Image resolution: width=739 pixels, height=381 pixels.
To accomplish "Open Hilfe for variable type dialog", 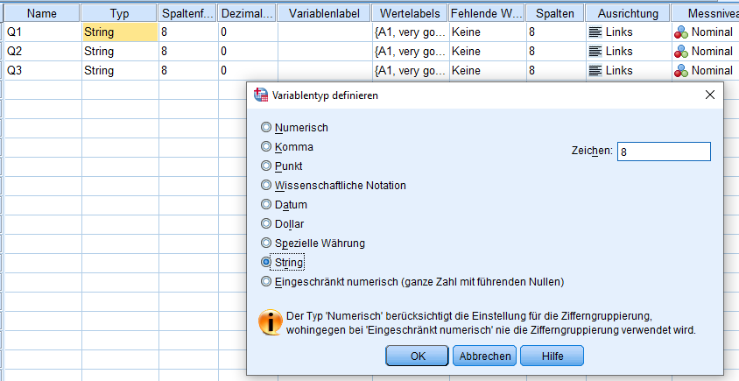I will (552, 356).
